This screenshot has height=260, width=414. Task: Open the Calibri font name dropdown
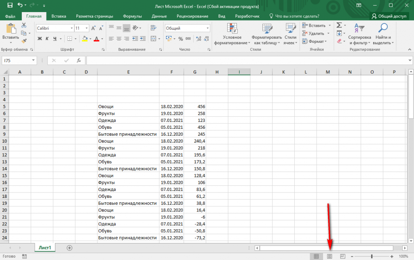[x=72, y=28]
